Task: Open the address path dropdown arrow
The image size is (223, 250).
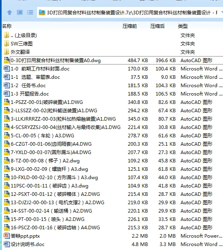Action: pos(222,12)
